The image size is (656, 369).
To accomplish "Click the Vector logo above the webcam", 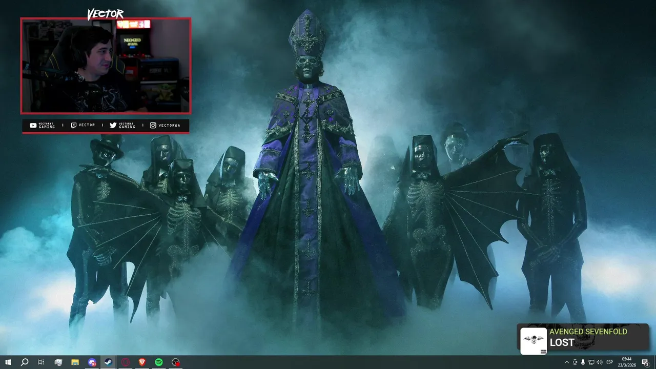I will 105,14.
